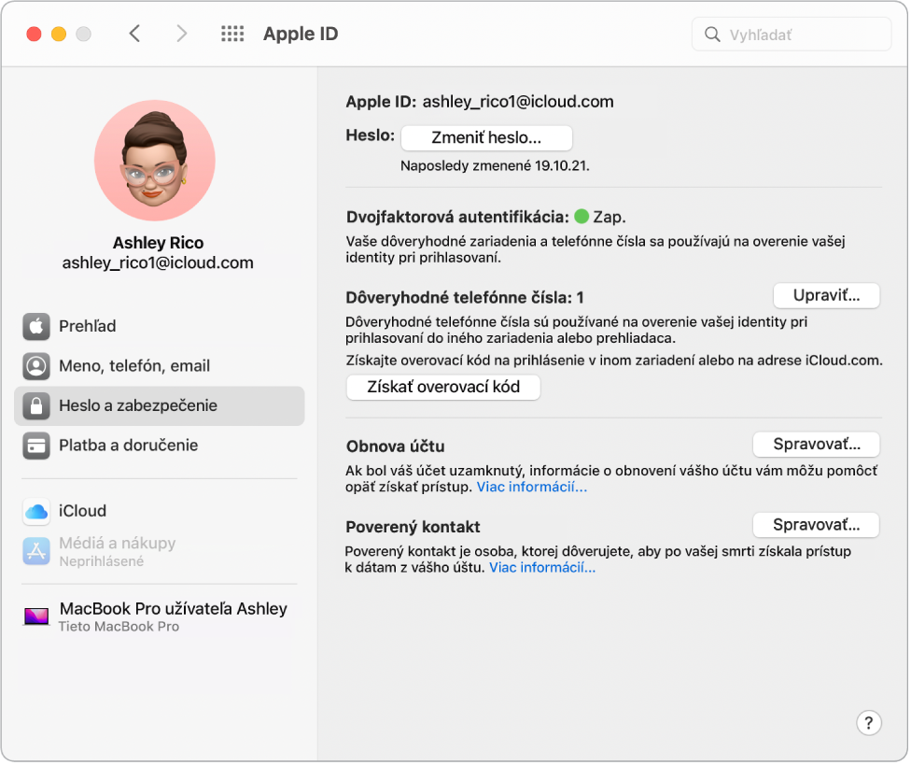Open Viac informácií about account recovery
Screen dimensions: 911x765
(532, 487)
